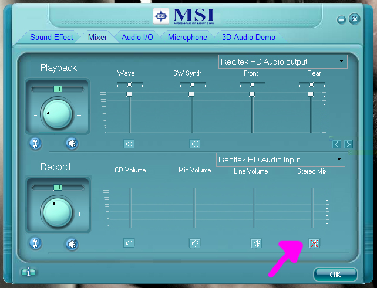
Task: Click the Front balance slider
Action: [253, 84]
